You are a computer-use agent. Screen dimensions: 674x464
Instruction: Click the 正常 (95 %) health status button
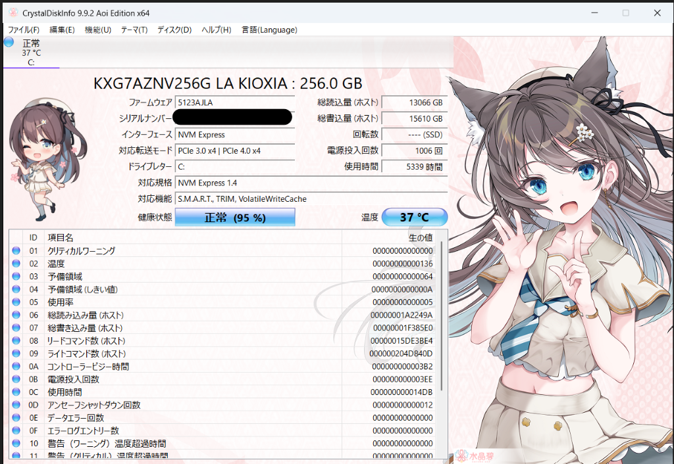coord(235,217)
